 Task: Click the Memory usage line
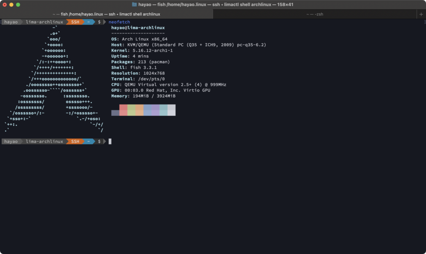coord(143,96)
